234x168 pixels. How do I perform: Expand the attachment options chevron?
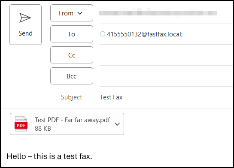pos(117,124)
